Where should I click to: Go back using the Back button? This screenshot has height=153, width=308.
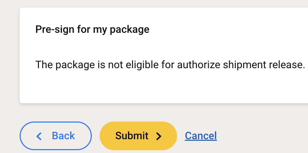tap(55, 136)
